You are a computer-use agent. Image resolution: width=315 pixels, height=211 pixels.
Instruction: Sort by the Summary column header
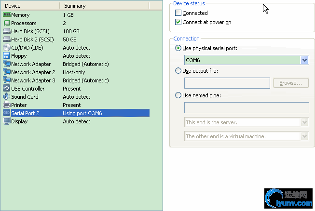105,6
